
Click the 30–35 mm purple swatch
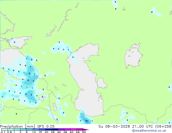click(61, 129)
